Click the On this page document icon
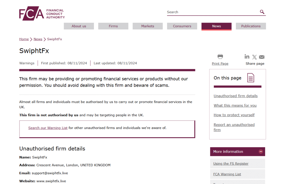The height and width of the screenshot is (184, 290). click(x=251, y=78)
